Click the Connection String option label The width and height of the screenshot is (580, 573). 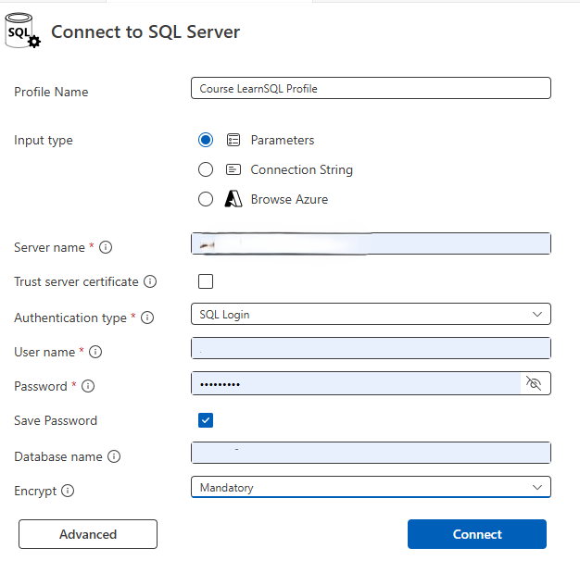coord(301,169)
